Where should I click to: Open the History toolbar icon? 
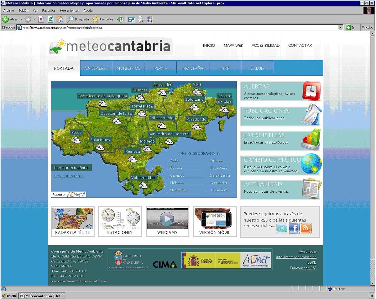121,19
